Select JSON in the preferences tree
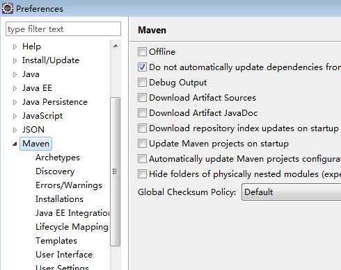 pyautogui.click(x=33, y=130)
